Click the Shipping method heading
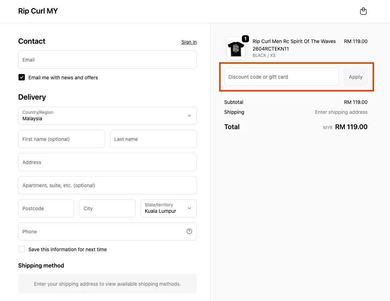 pyautogui.click(x=41, y=265)
